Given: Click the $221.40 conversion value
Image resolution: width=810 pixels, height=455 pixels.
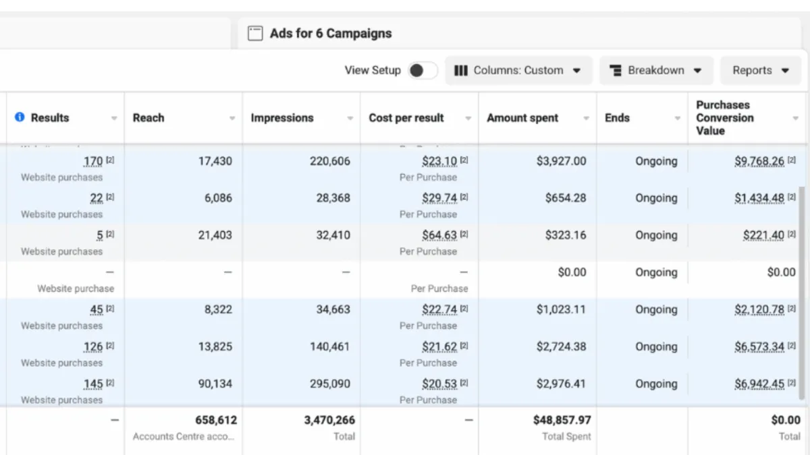Looking at the screenshot, I should [763, 235].
